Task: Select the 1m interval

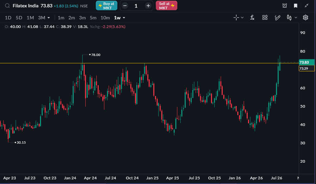Action: coord(61,18)
